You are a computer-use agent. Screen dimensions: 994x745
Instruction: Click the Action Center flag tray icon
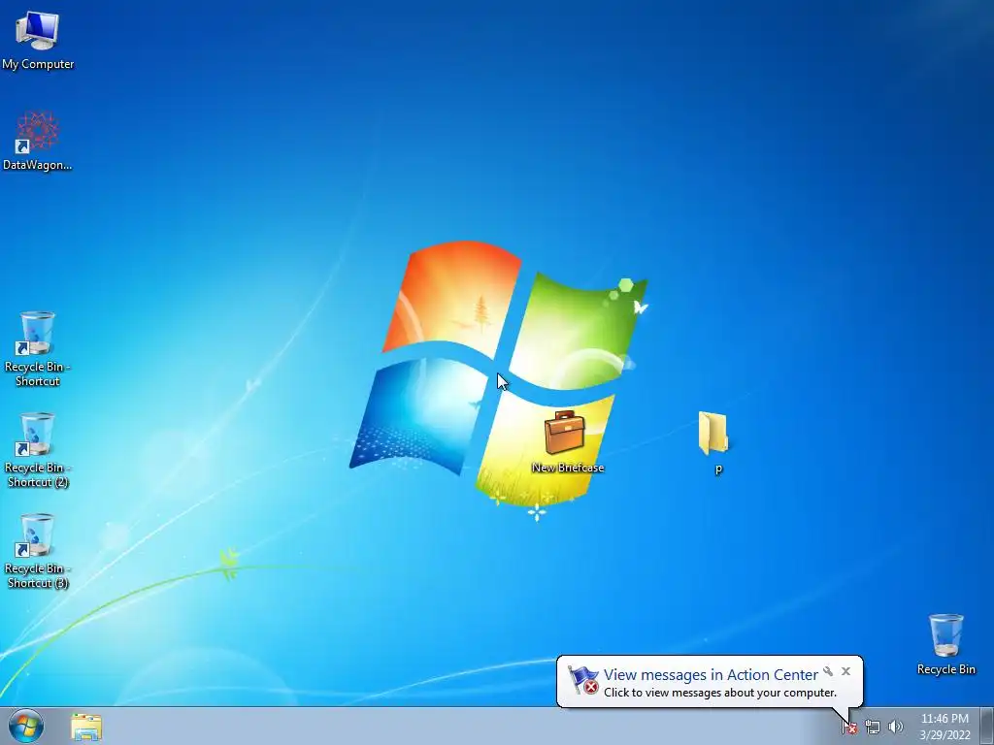[848, 727]
